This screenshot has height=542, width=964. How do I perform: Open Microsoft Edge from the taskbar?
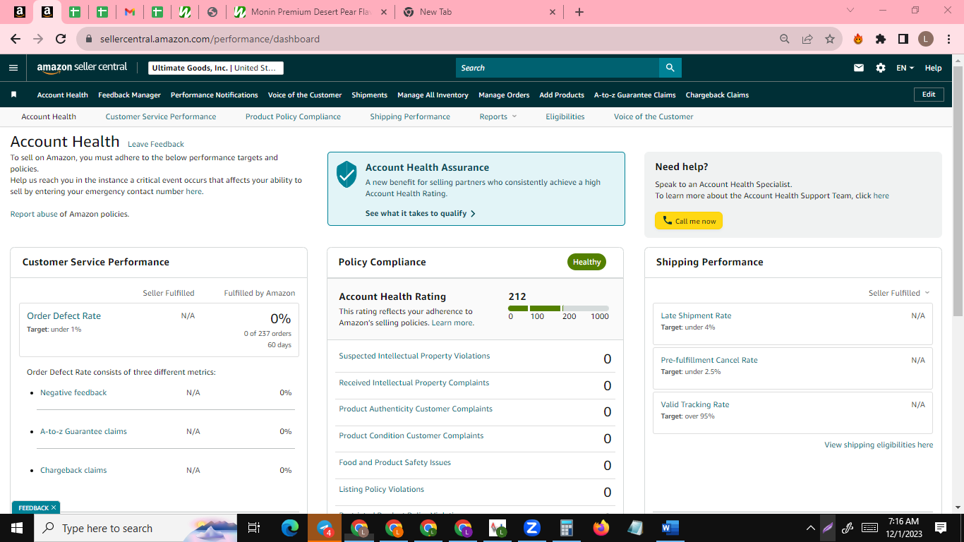(x=290, y=528)
